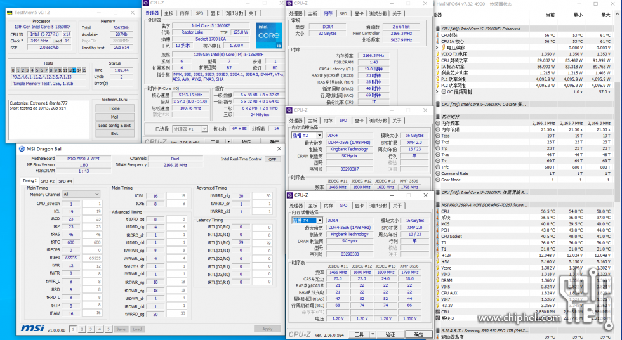Click the TestMem5 title bar icon

(x=10, y=13)
